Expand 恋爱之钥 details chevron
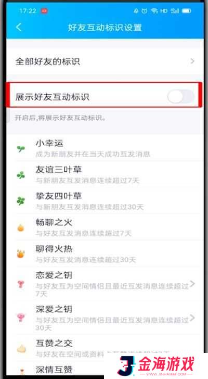208x379 pixels. [x=192, y=284]
